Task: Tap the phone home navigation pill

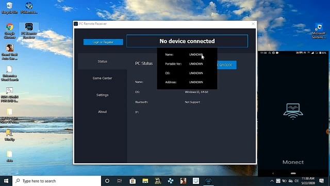Action: 293,174
